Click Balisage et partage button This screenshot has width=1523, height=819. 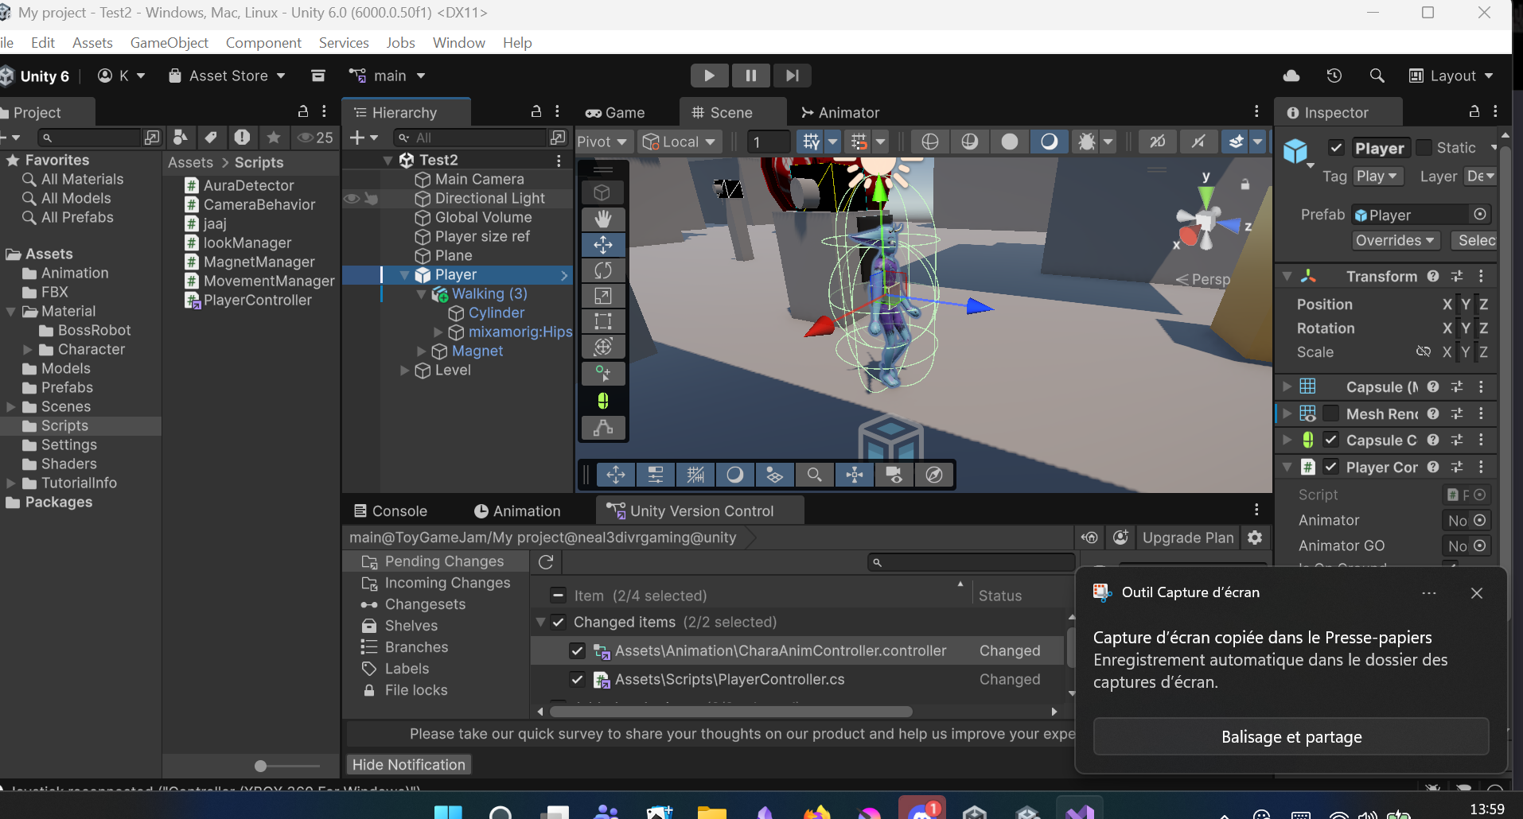[x=1291, y=737]
